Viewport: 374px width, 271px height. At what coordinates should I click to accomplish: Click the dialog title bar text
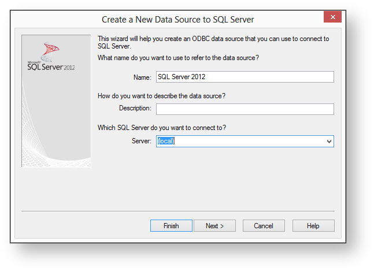177,19
